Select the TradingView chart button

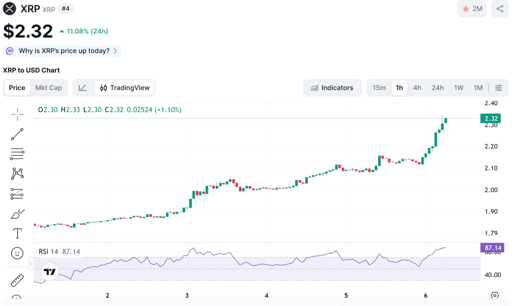[x=125, y=88]
